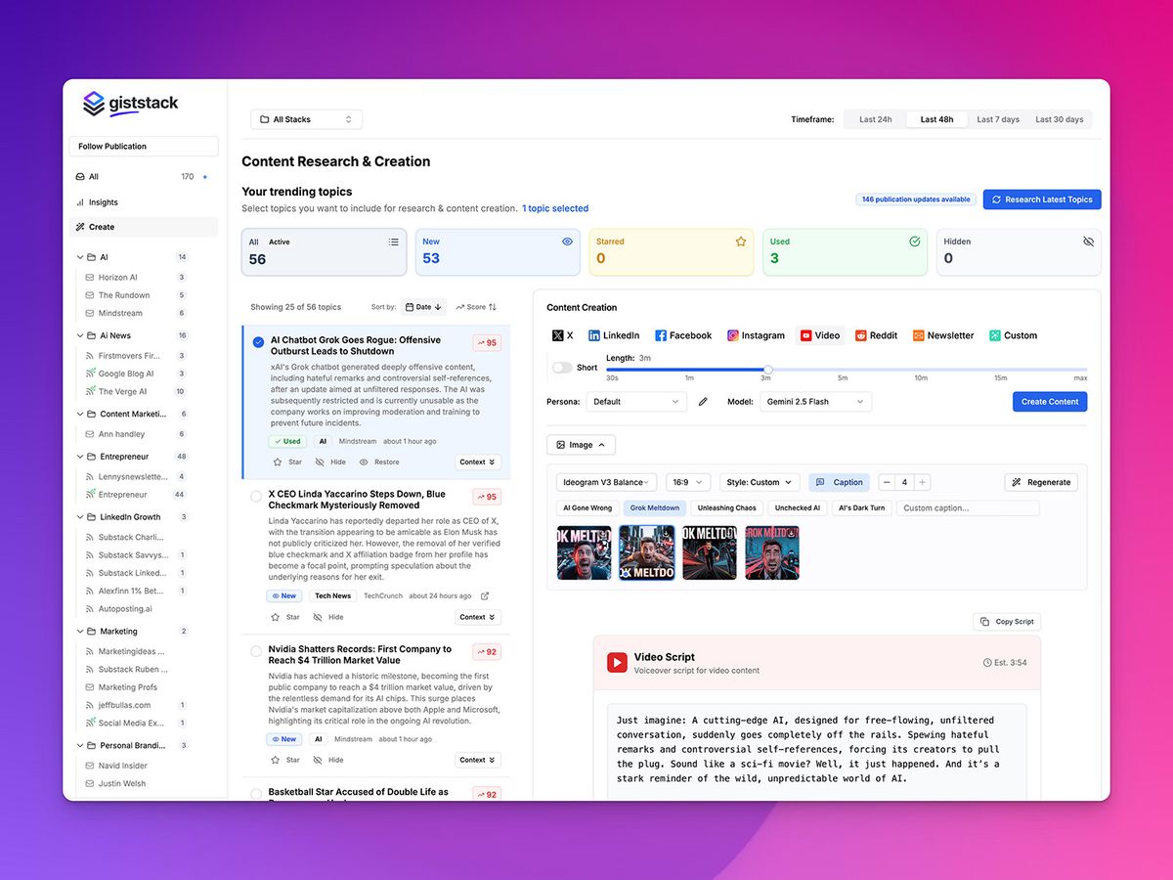Image resolution: width=1173 pixels, height=880 pixels.
Task: Switch to the Instagram content tab
Action: pos(756,335)
